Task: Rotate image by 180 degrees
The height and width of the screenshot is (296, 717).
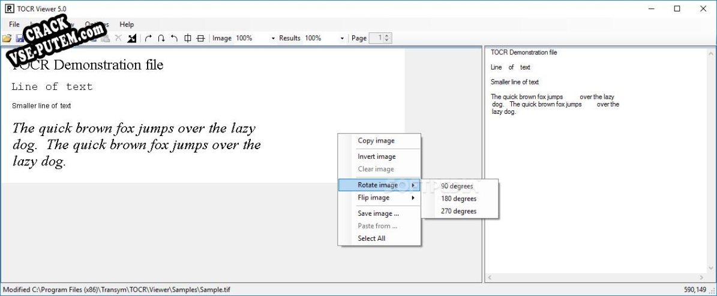Action: tap(460, 199)
